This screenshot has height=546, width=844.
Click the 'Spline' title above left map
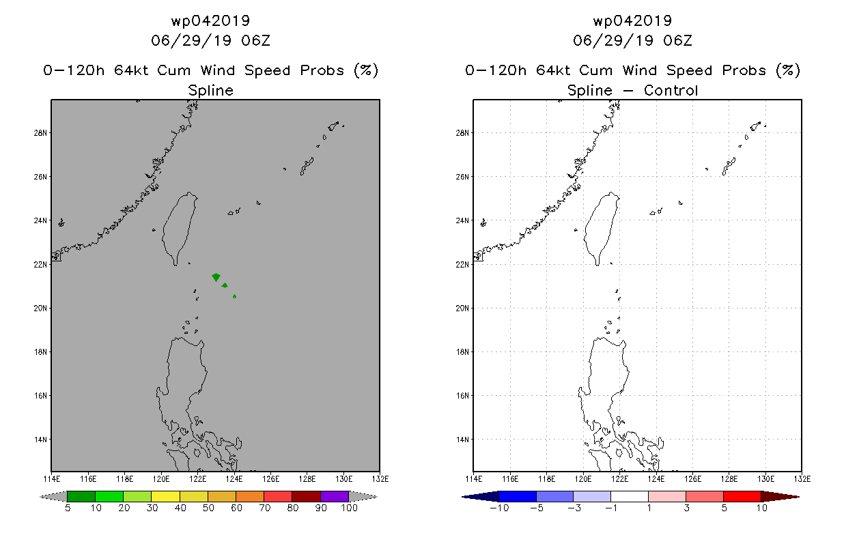click(x=210, y=90)
